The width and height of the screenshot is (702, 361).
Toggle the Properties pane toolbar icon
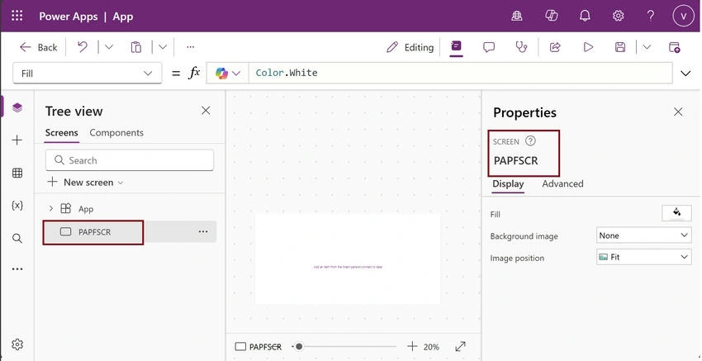click(456, 46)
